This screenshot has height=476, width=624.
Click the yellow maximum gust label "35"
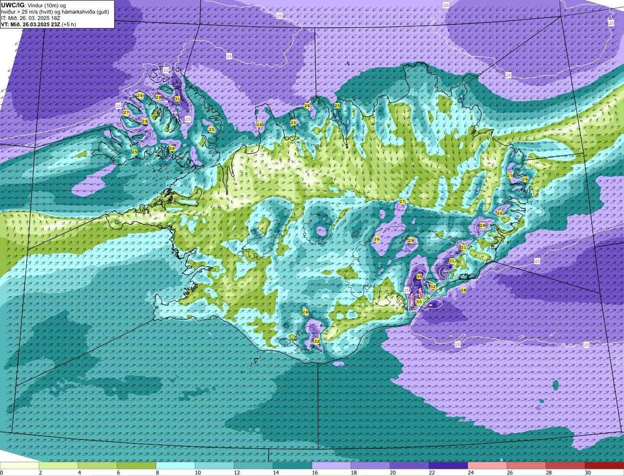coord(419,276)
